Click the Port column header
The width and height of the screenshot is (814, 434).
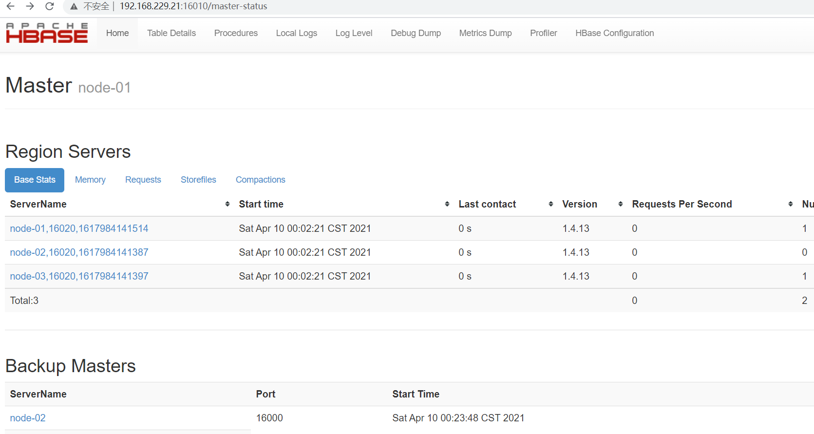pyautogui.click(x=265, y=394)
